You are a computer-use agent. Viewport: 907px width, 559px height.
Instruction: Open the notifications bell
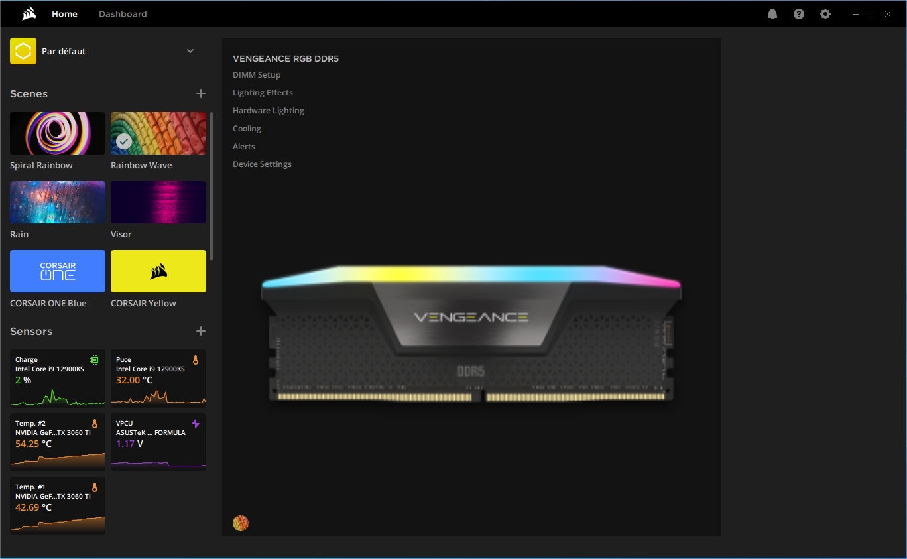[772, 13]
